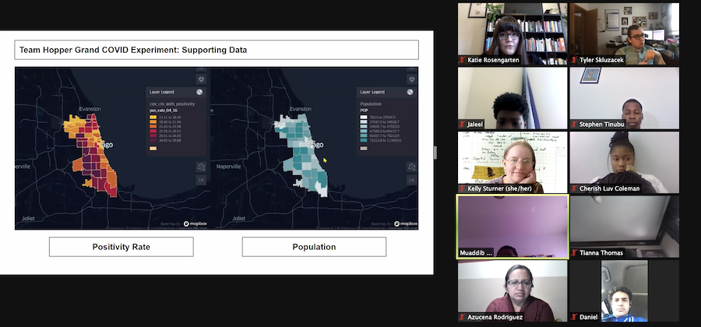Close the Layer Legend on population map

410,91
